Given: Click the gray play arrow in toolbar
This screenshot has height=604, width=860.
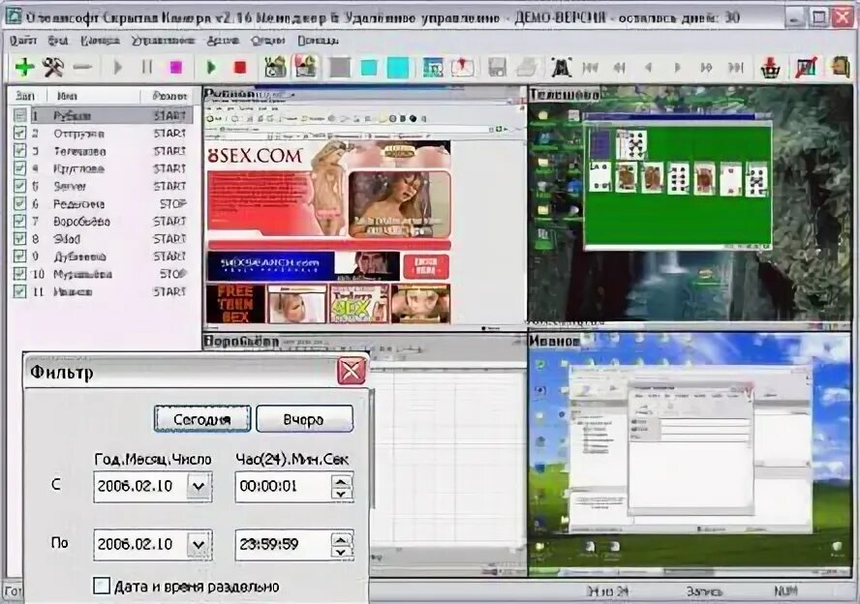Looking at the screenshot, I should coord(117,68).
